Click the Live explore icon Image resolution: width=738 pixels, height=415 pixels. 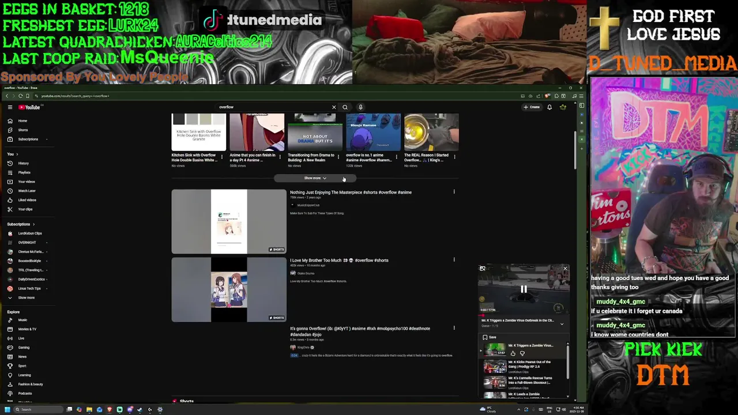click(10, 338)
